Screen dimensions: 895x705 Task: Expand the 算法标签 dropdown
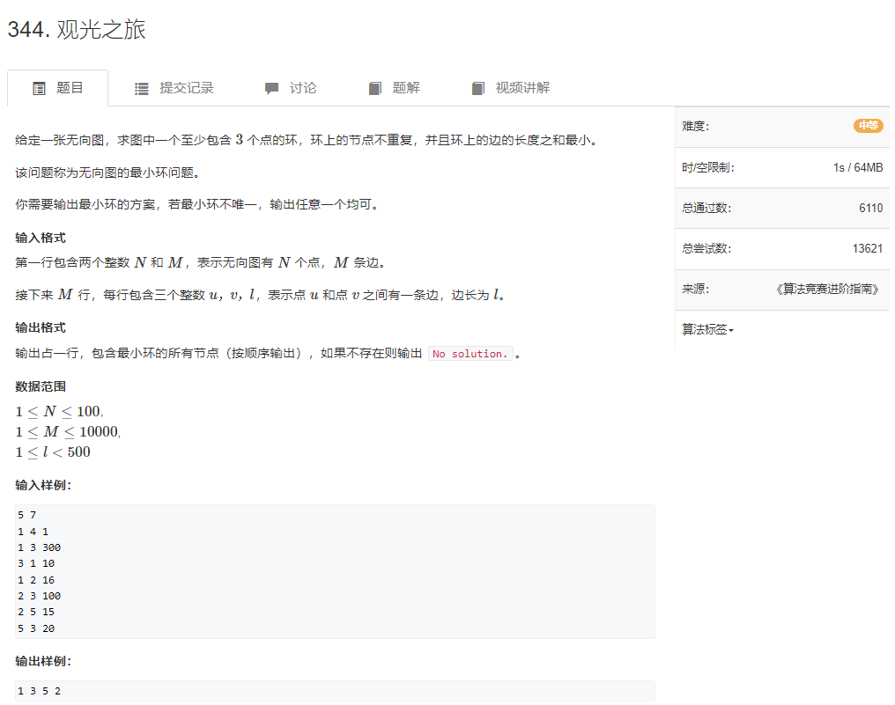[x=706, y=329]
